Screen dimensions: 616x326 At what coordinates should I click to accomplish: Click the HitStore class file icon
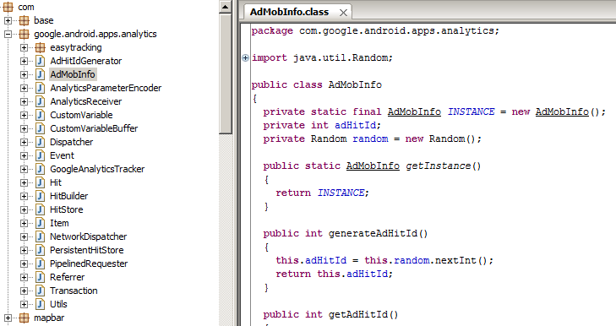[40, 209]
